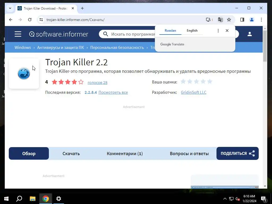Install app icon in address bar
The image size is (272, 204).
(x=208, y=20)
